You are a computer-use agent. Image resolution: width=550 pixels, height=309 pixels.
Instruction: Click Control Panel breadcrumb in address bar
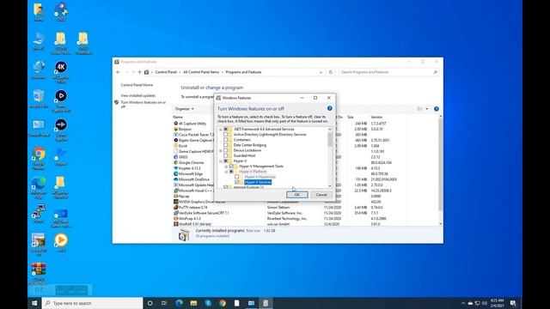pyautogui.click(x=166, y=72)
